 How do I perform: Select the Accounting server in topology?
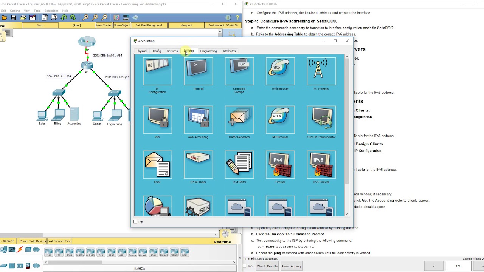(x=74, y=114)
